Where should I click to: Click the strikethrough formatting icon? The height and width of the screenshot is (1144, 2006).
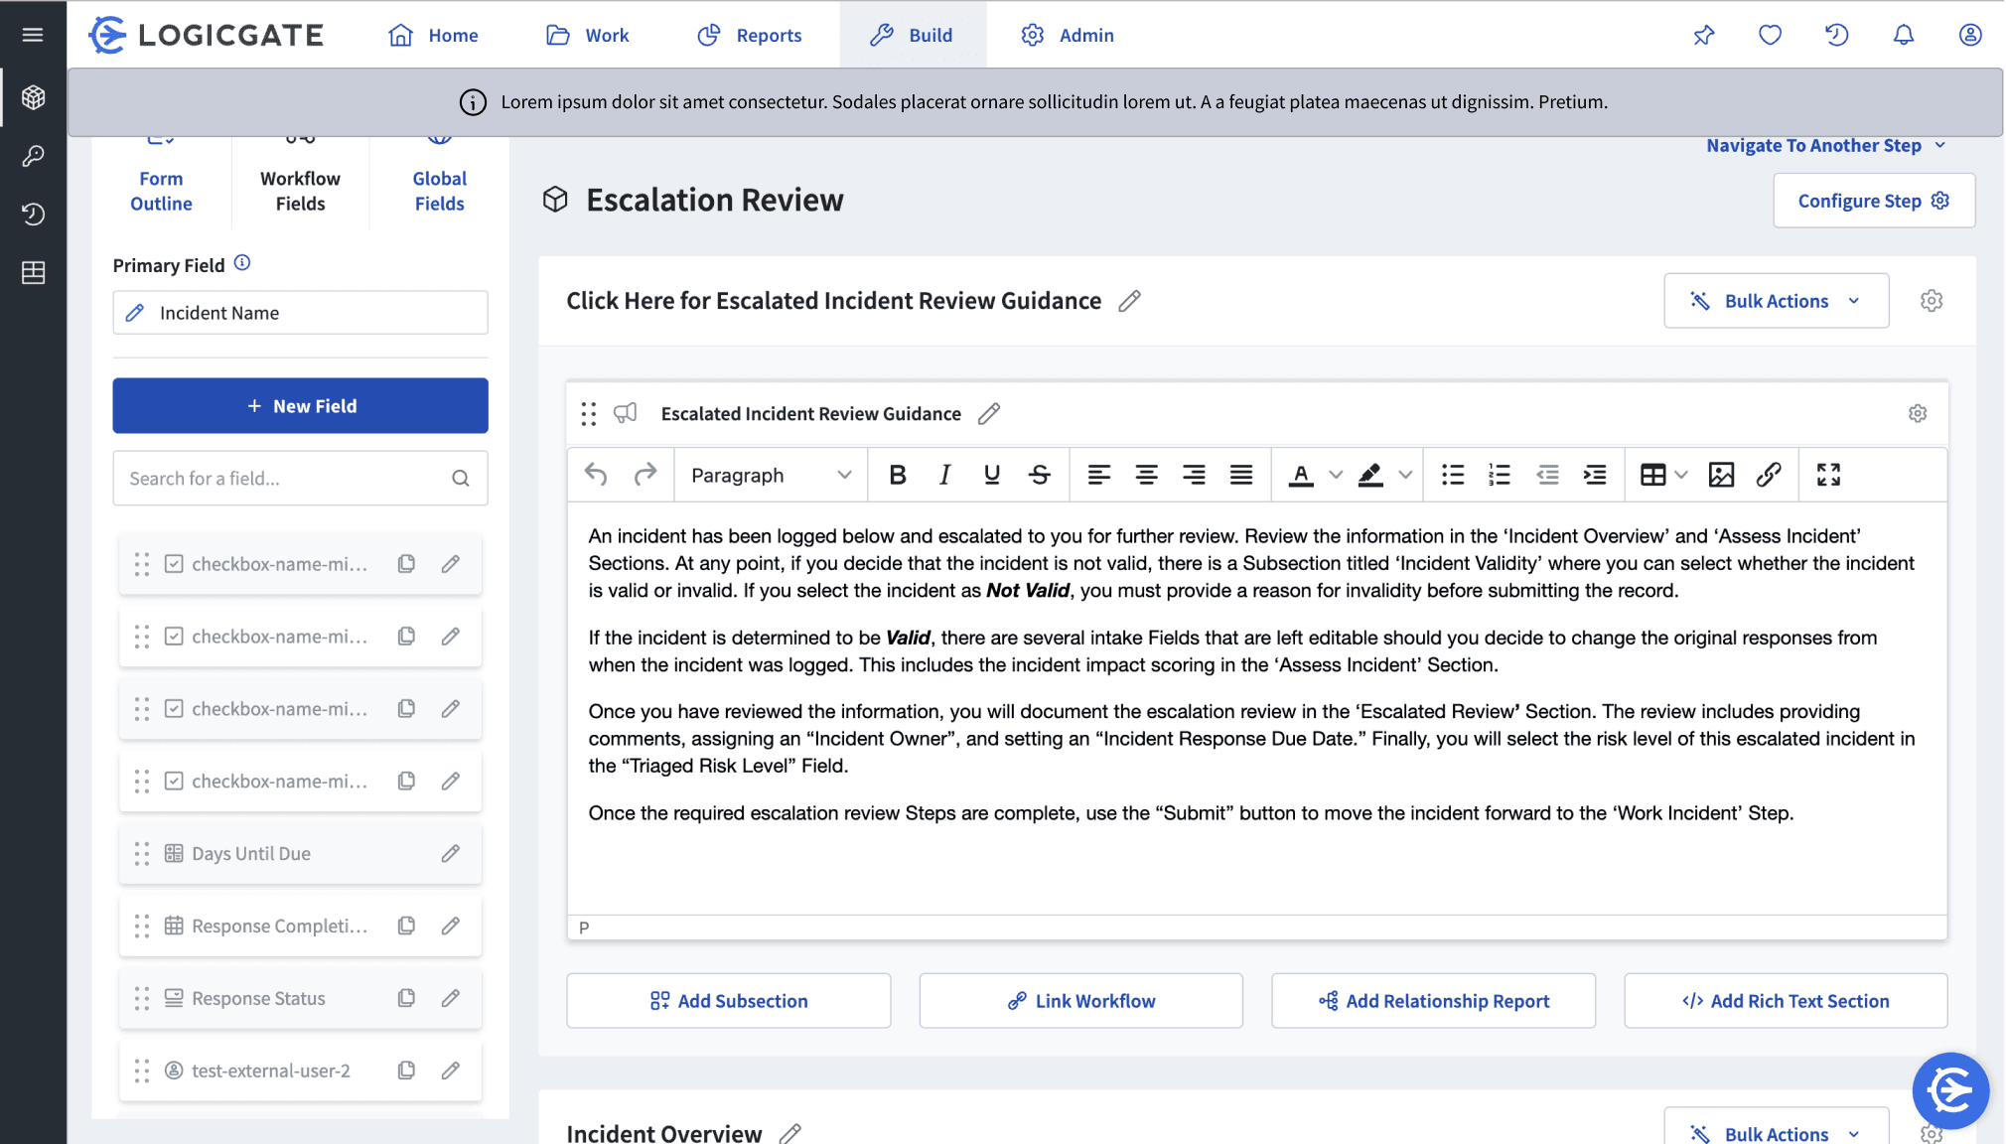(1039, 475)
